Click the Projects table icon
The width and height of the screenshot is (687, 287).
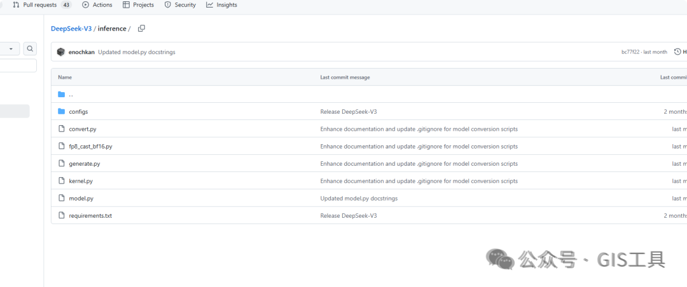[x=126, y=5]
